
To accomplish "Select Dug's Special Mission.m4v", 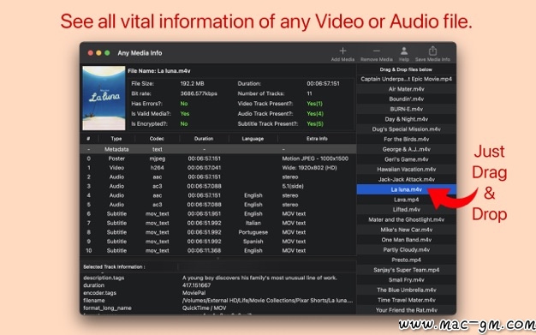I will (406, 129).
